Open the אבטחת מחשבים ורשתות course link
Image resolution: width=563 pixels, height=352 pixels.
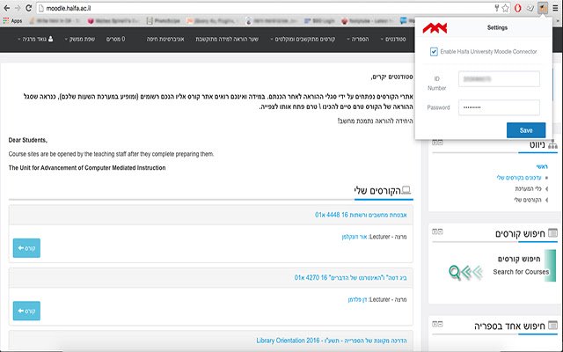click(361, 215)
